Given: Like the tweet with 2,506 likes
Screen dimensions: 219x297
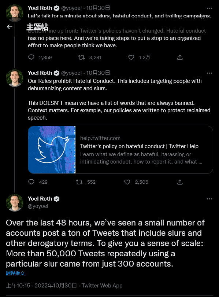Looking at the screenshot, I should 127,182.
